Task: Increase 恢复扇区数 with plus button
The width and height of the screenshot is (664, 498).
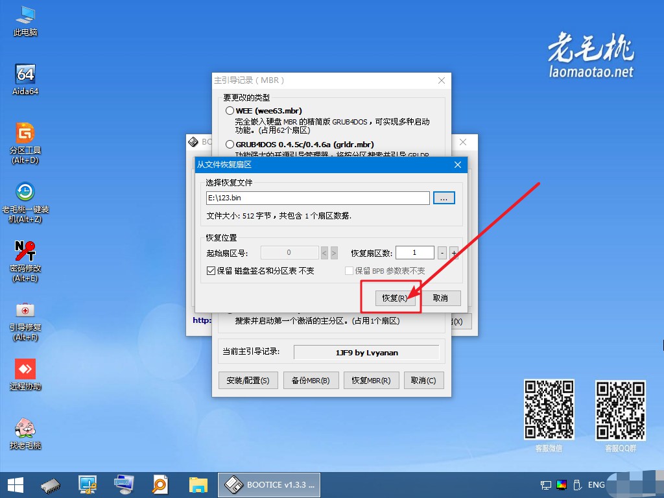Action: 454,254
